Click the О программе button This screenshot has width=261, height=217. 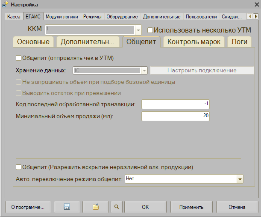pos(28,207)
